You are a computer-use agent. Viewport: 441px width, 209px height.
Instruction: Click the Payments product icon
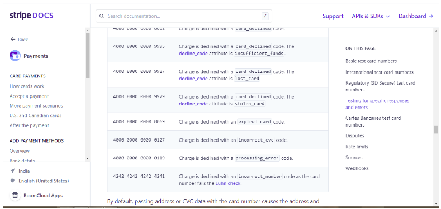(15, 56)
